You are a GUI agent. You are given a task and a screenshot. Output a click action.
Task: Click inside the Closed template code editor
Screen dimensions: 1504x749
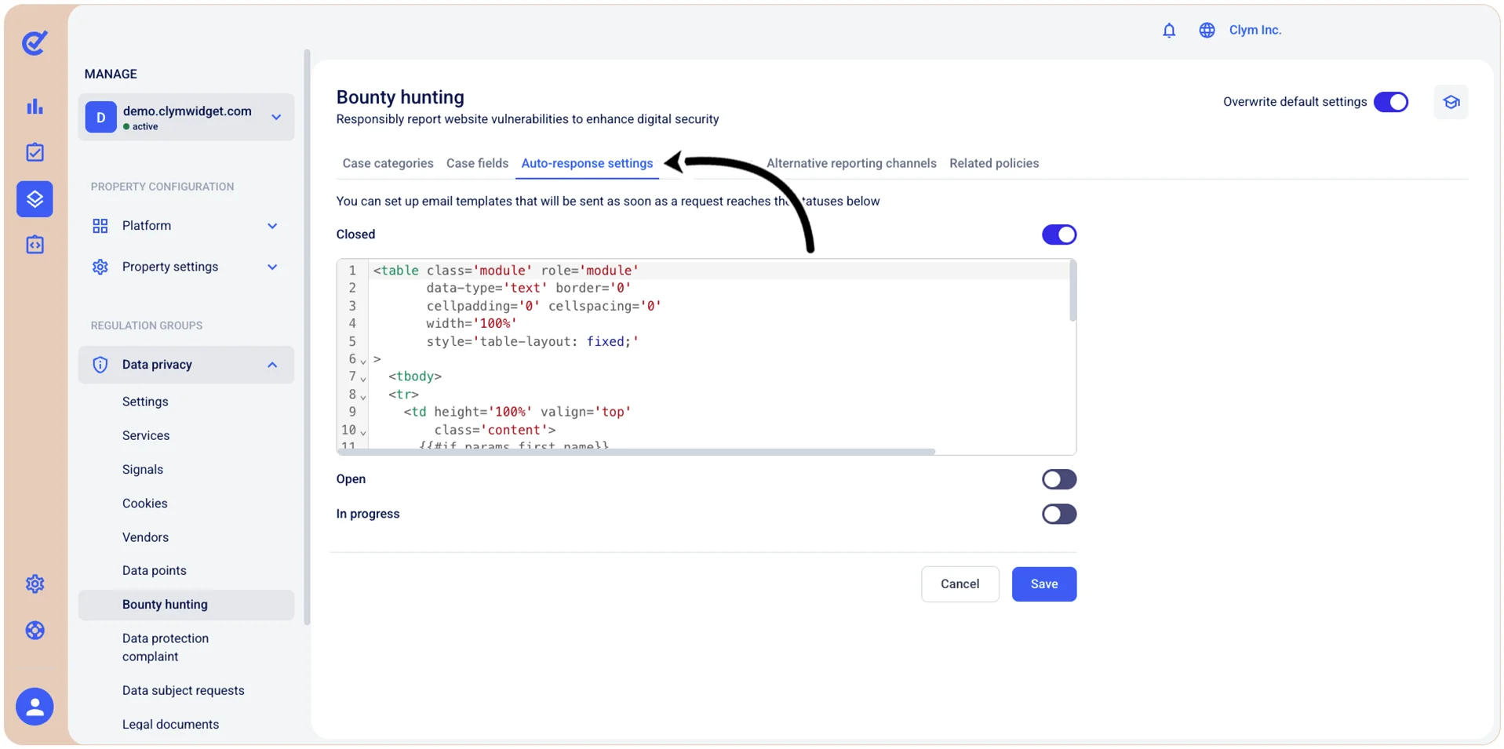(706, 357)
